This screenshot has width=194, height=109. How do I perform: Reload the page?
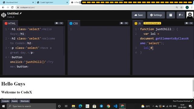(12, 7)
